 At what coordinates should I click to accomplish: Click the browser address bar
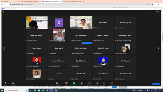(77, 5)
